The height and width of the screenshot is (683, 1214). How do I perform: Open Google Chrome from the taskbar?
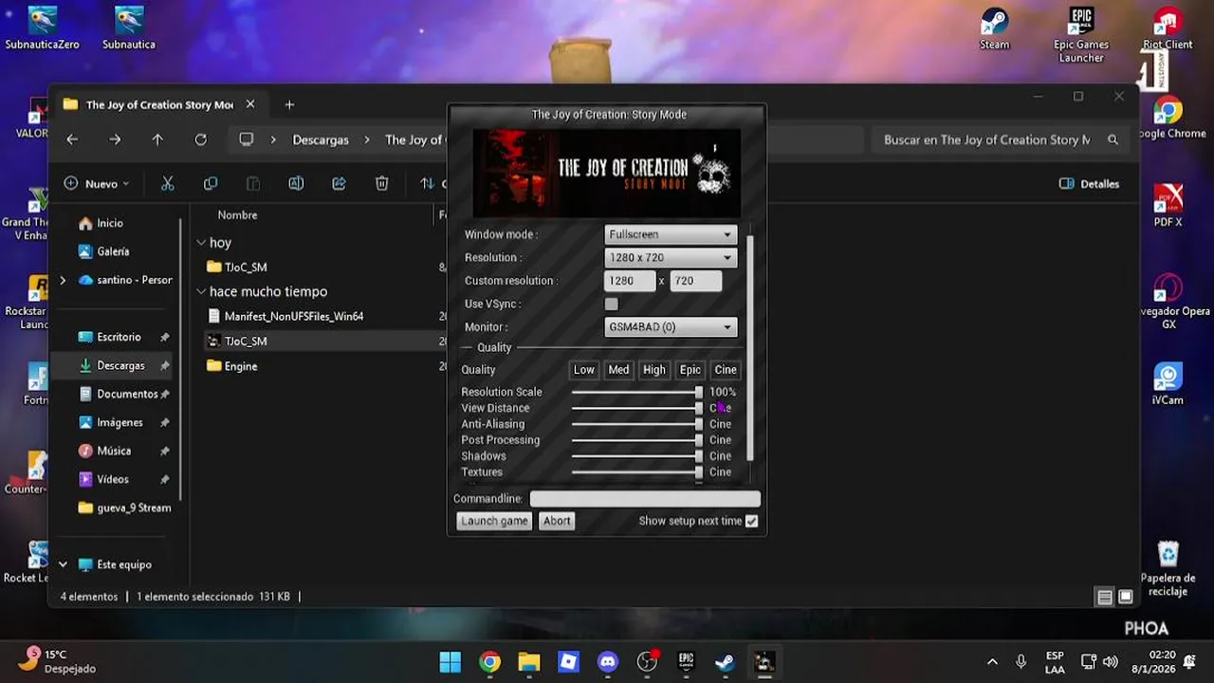tap(489, 661)
